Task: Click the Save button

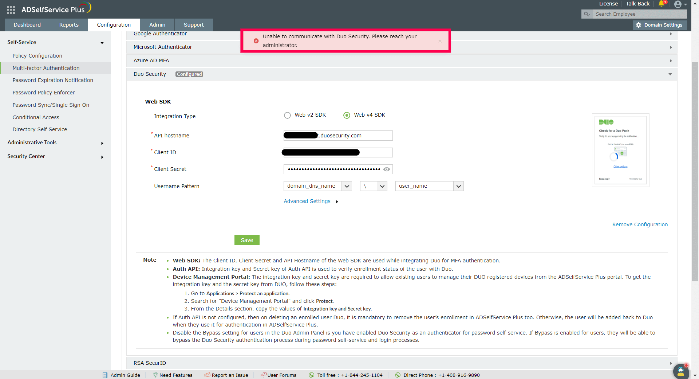Action: coord(247,240)
